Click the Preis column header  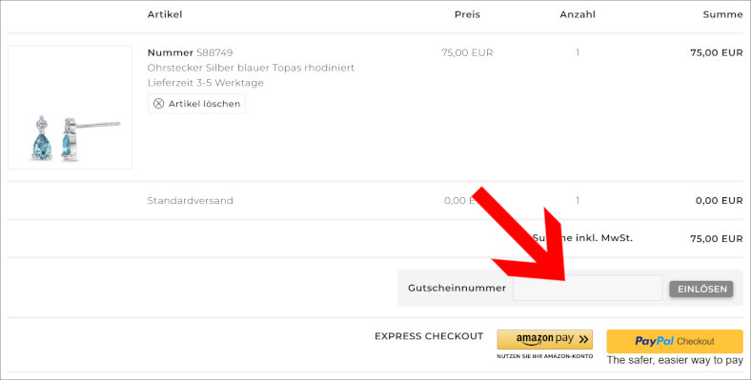click(467, 14)
